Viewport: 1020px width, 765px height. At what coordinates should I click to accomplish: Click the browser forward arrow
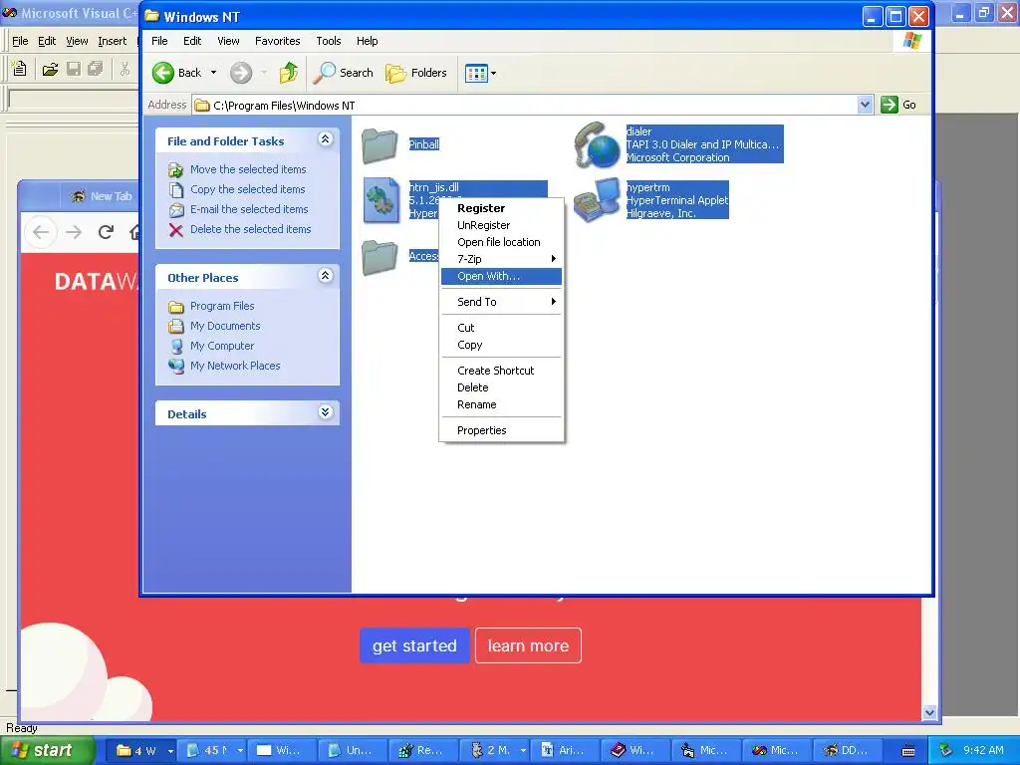tap(74, 231)
